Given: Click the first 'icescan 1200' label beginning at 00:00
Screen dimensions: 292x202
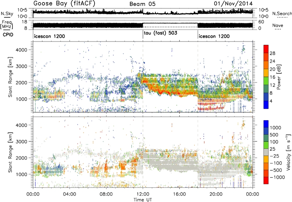Looking at the screenshot, I should 50,36.
